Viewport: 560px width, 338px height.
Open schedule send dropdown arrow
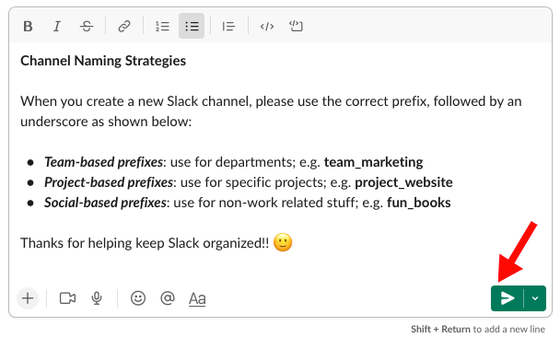coord(535,298)
